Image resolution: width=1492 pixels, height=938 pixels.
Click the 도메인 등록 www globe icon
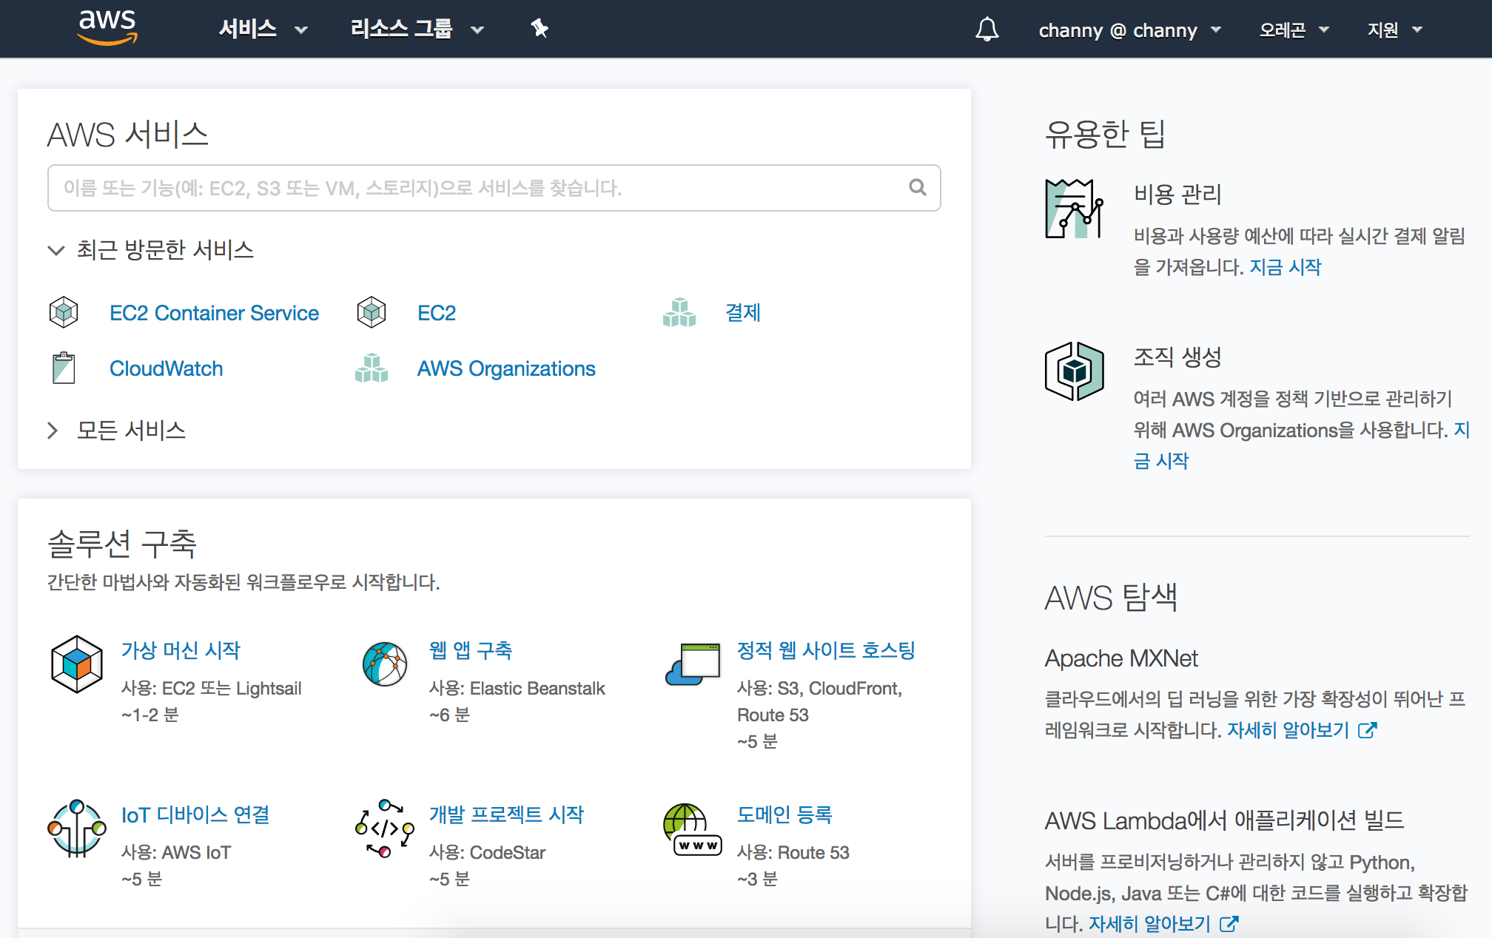pos(692,830)
